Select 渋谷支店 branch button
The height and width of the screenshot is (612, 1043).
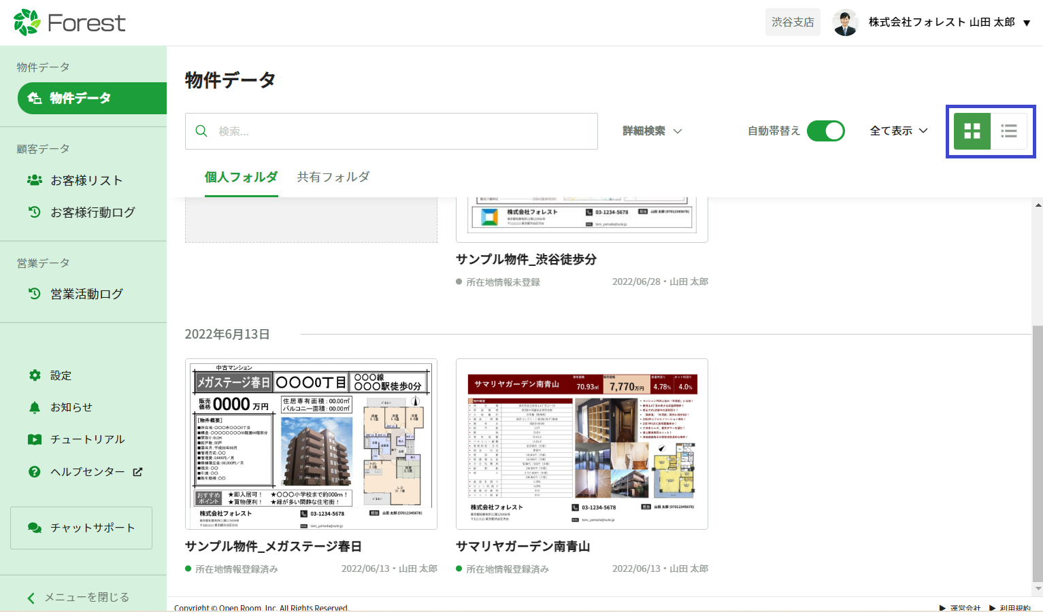(793, 22)
